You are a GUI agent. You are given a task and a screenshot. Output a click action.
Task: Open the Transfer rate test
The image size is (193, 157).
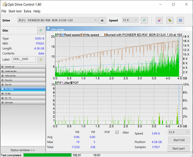23,67
